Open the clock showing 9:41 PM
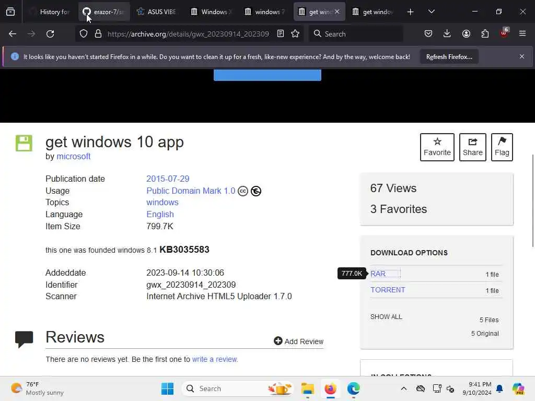This screenshot has width=535, height=401. click(477, 388)
